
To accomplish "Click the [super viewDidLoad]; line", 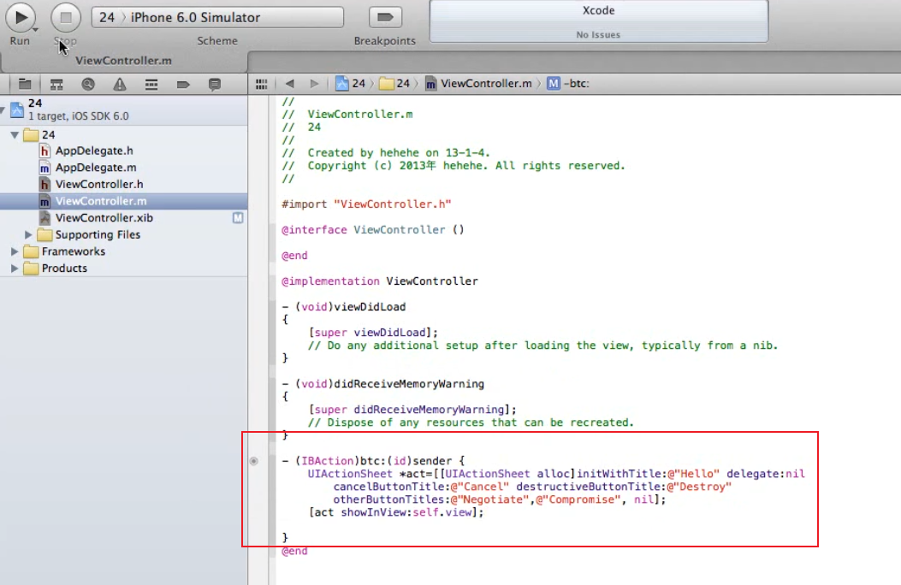I will click(x=374, y=333).
